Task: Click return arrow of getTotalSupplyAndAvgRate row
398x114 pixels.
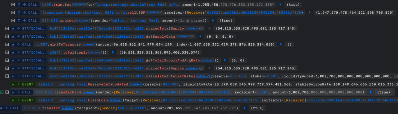Action: pyautogui.click(x=225, y=60)
